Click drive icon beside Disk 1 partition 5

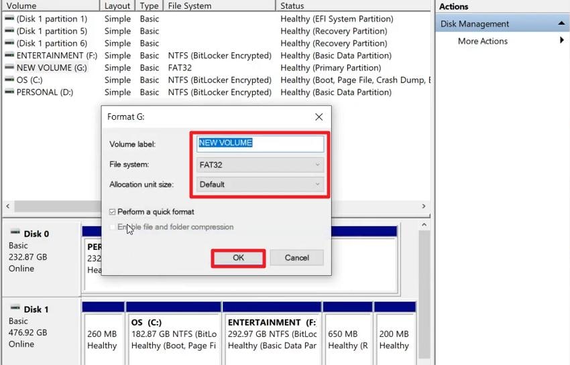coord(9,31)
